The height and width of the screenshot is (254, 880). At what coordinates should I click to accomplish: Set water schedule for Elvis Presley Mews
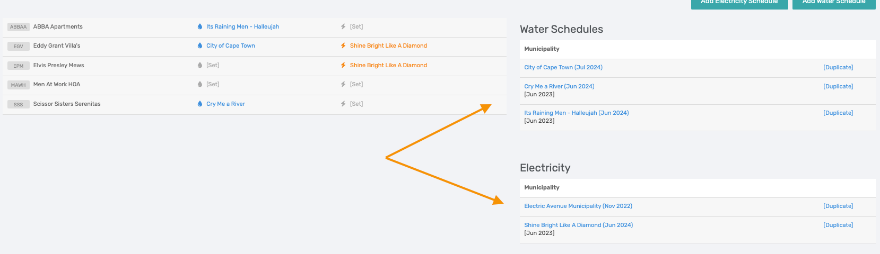tap(213, 65)
